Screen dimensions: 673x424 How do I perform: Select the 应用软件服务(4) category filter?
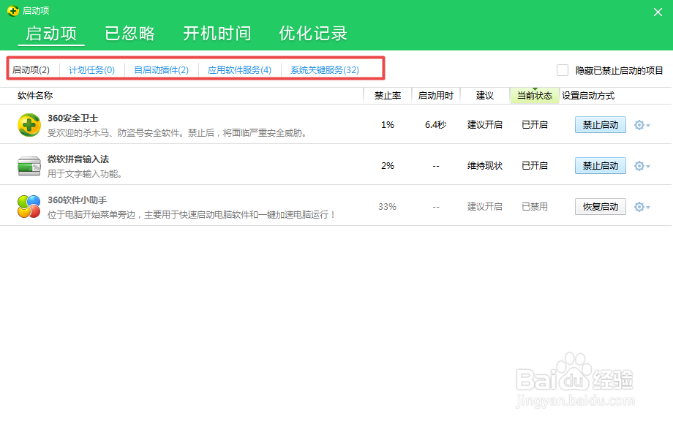click(x=241, y=70)
